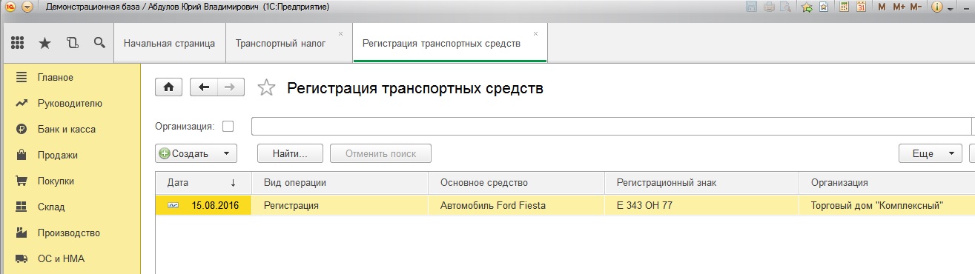Switch to the Начальная страница tab

169,44
